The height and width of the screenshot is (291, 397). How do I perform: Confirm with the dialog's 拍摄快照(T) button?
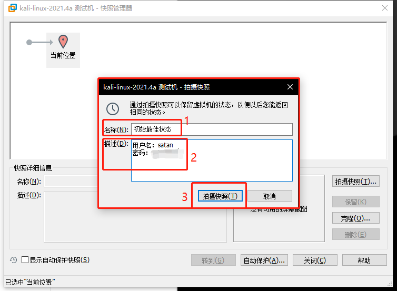click(x=220, y=196)
